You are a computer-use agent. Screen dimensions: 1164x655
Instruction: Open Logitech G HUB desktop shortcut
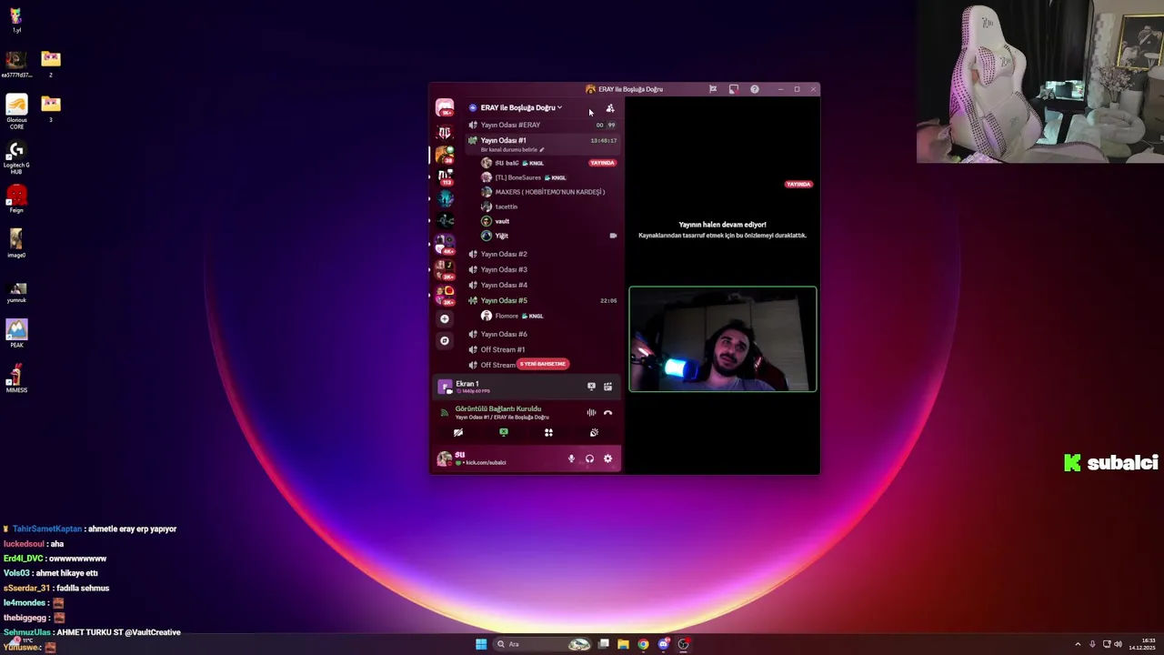coord(16,156)
